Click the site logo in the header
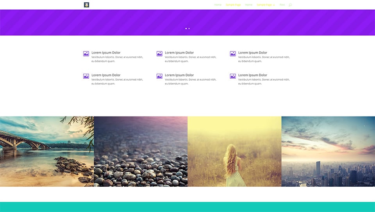The width and height of the screenshot is (375, 212). (86, 5)
